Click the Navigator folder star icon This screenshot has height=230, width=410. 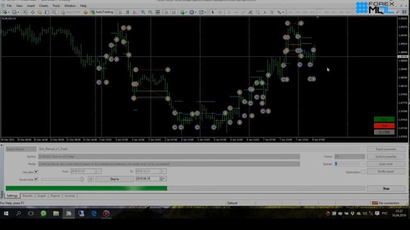[40, 12]
